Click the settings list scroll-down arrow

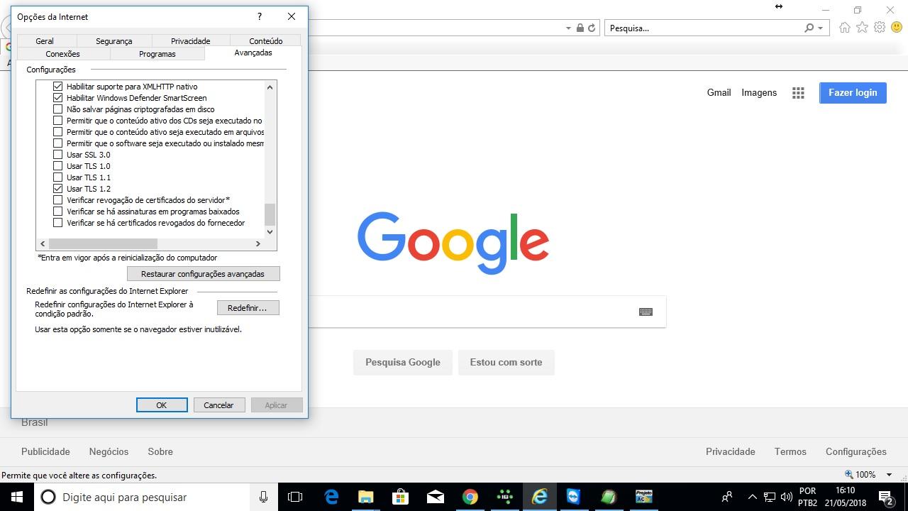[270, 231]
